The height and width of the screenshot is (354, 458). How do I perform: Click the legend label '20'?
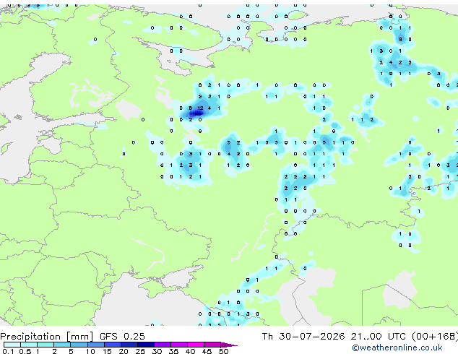pyautogui.click(x=124, y=351)
